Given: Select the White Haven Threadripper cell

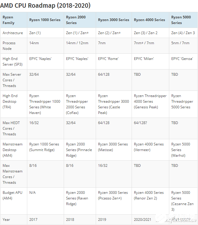Looking at the screenshot, I should click(x=45, y=104).
